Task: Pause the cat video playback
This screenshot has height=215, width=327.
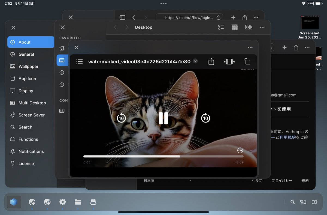Action: tap(163, 118)
